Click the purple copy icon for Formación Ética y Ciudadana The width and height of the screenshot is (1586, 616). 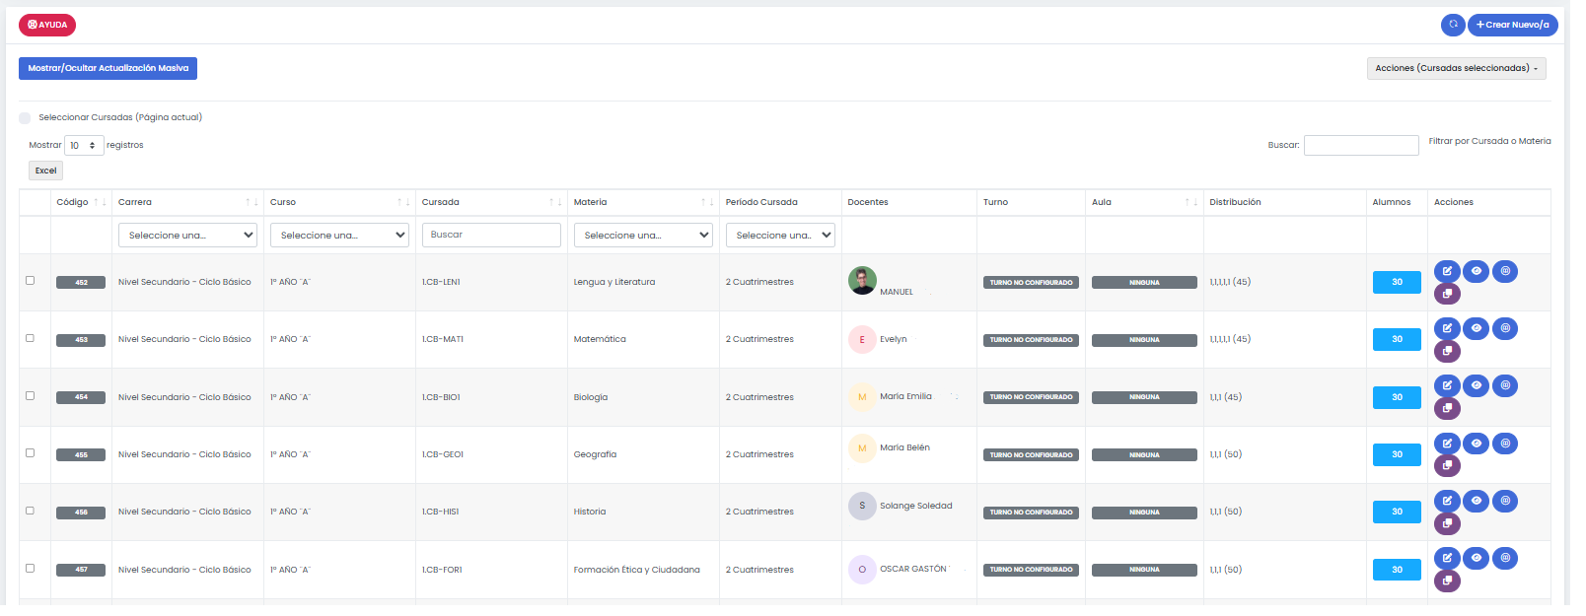1447,581
